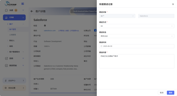The height and width of the screenshot is (96, 177).
Task: Click the 企业中心 person icon
Action: pyautogui.click(x=6, y=81)
